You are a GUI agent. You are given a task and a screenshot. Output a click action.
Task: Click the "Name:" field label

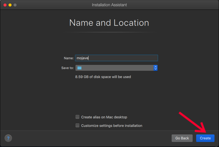pos(69,58)
